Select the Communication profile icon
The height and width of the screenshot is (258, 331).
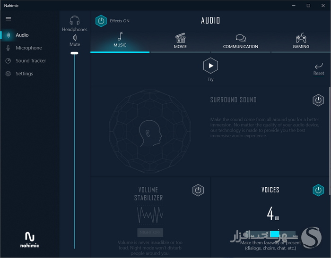click(x=241, y=38)
